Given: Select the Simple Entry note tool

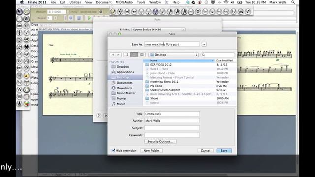Looking at the screenshot, I should click(x=26, y=33).
